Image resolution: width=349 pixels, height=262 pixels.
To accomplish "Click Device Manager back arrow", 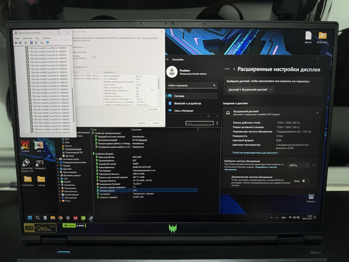I will pyautogui.click(x=16, y=43).
